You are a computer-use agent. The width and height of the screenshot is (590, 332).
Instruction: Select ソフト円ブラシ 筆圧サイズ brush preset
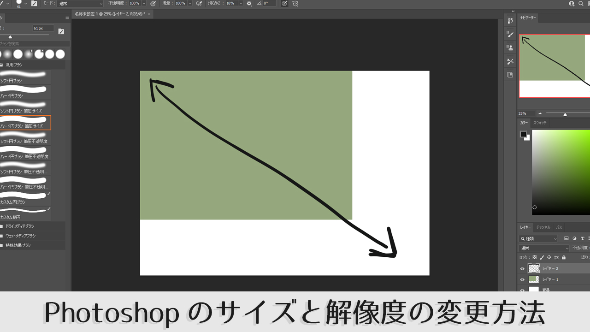coord(25,107)
